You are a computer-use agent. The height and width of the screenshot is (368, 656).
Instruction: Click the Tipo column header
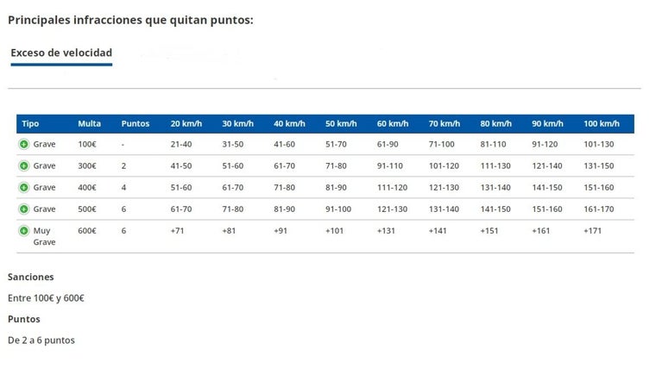click(30, 123)
